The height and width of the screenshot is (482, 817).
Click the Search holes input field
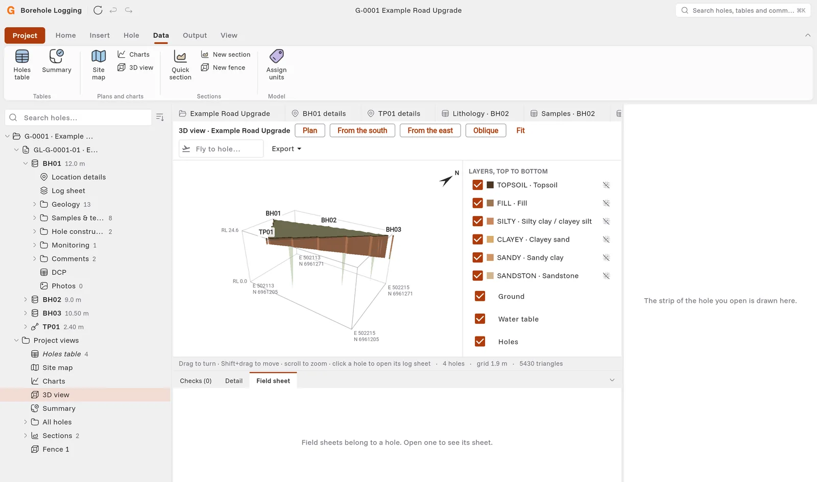(x=79, y=117)
